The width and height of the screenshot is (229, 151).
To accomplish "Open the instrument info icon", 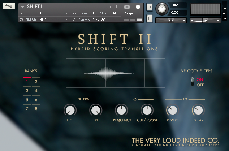I will point(138,7).
